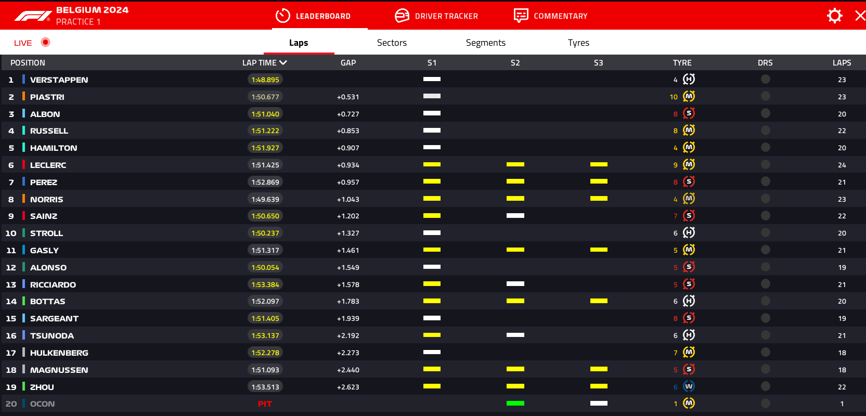Click Verstappen's DRS indicator
Screen dimensions: 866x416
(x=765, y=79)
